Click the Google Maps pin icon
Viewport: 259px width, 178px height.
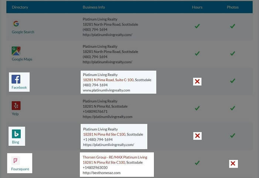click(16, 51)
